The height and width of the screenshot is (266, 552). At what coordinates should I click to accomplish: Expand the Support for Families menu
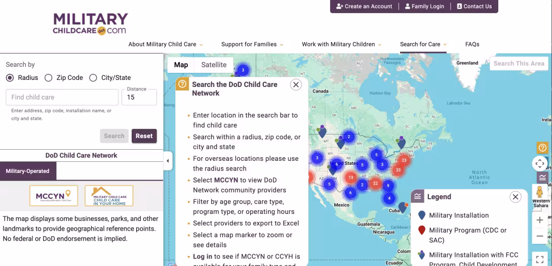click(252, 45)
